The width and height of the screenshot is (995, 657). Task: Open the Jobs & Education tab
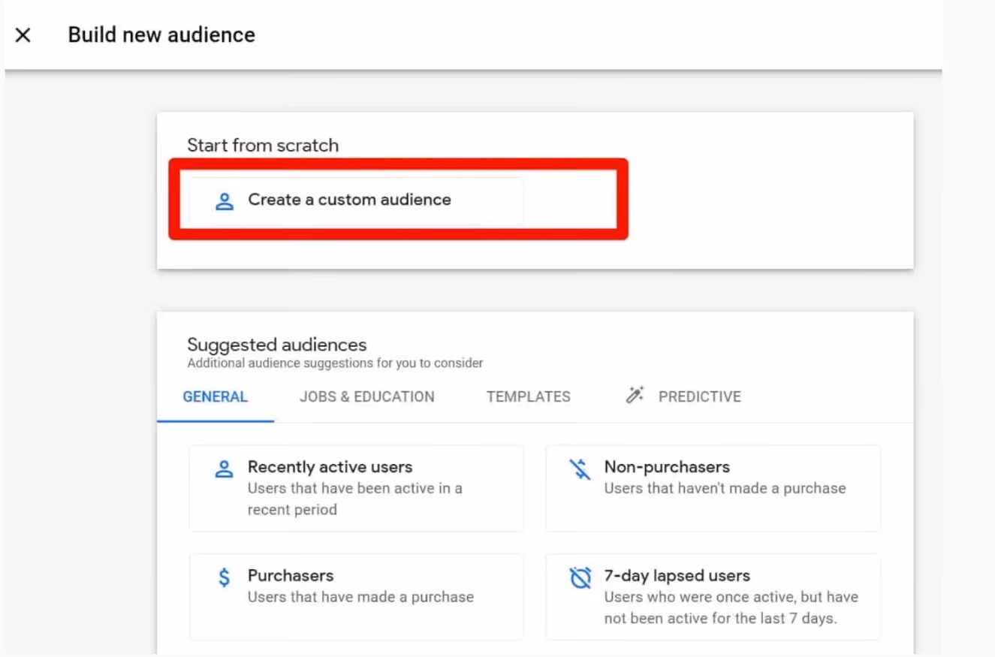367,396
